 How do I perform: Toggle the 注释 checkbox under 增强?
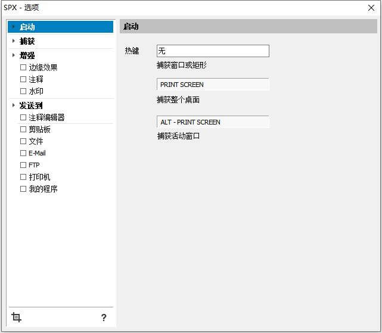click(23, 79)
